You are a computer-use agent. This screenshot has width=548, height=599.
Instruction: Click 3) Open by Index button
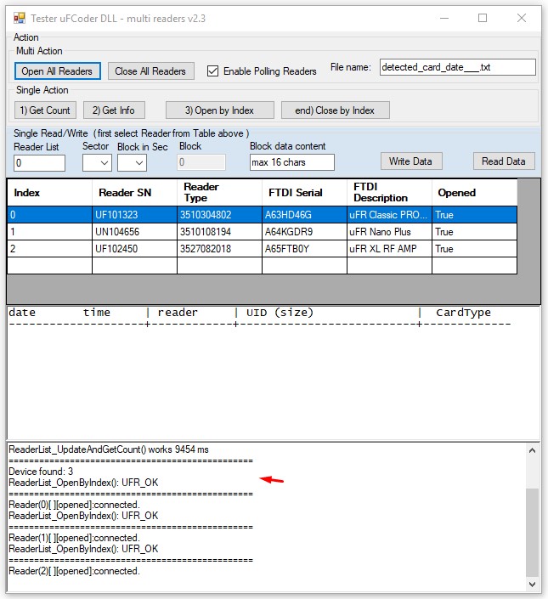pyautogui.click(x=219, y=110)
